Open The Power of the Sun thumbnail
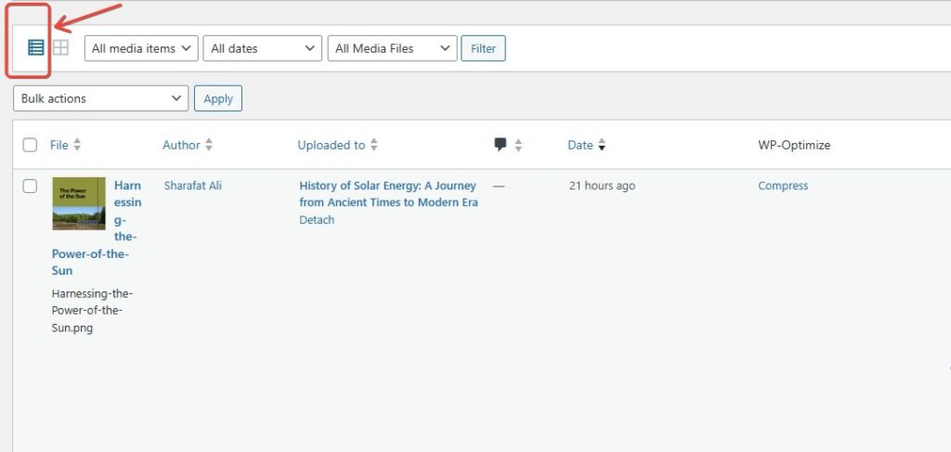Screen dimensions: 951x452 tap(79, 203)
